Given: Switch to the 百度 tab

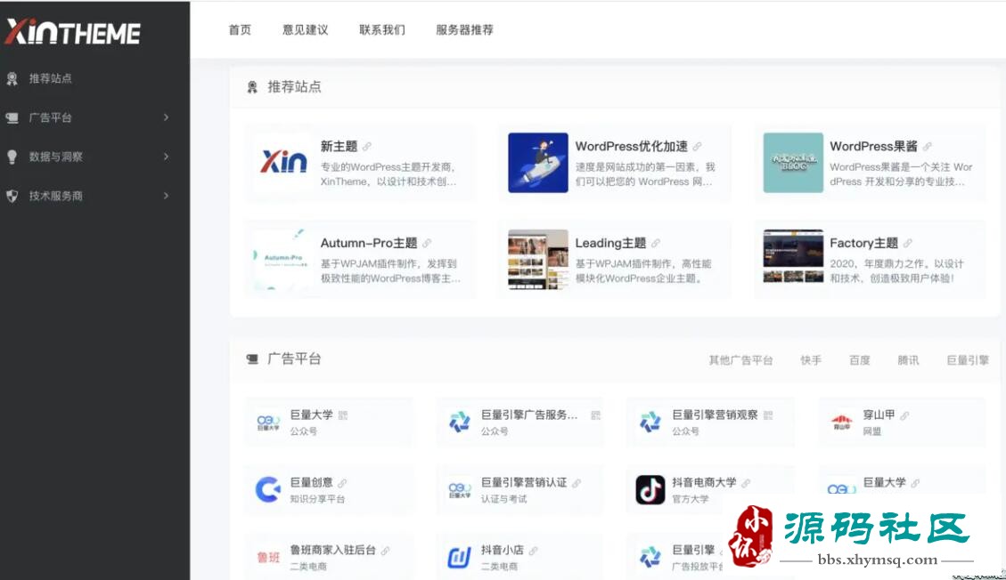Looking at the screenshot, I should point(860,359).
